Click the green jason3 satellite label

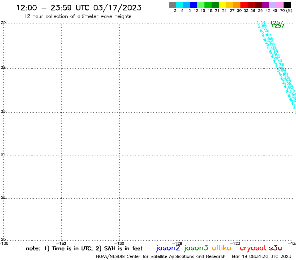[x=196, y=248]
